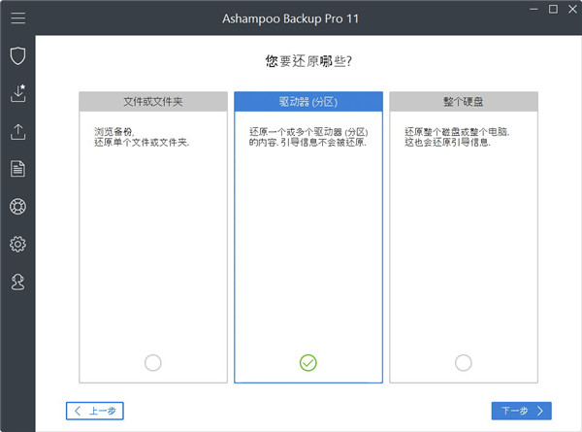582x432 pixels.
Task: Select the restore upload-arrow sidebar icon
Action: 17,131
